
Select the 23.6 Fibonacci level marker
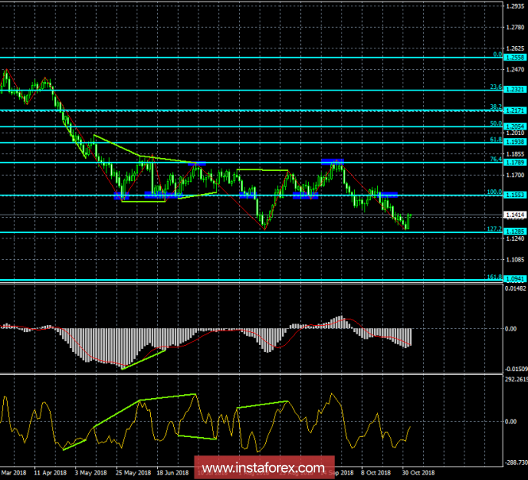[x=495, y=87]
